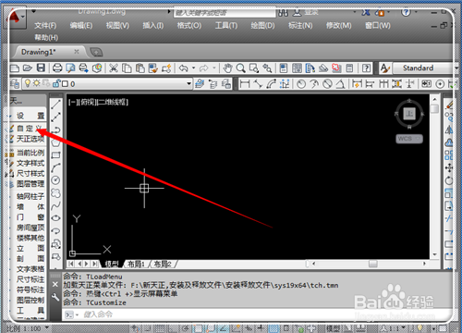Open Layer Properties Manager icon
The width and height of the screenshot is (462, 333).
pos(15,83)
